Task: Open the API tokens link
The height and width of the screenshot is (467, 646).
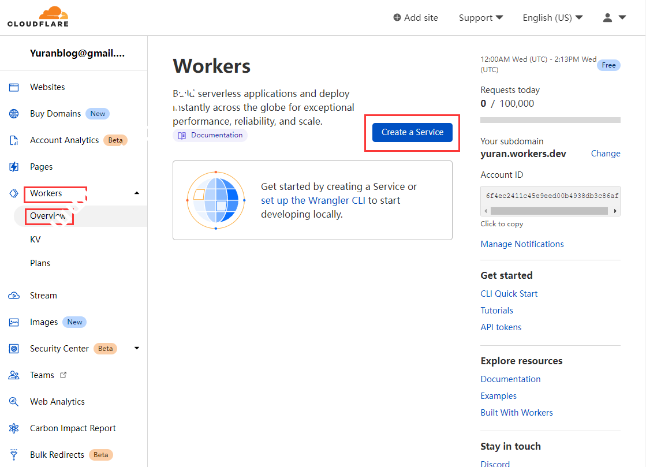Action: tap(501, 327)
